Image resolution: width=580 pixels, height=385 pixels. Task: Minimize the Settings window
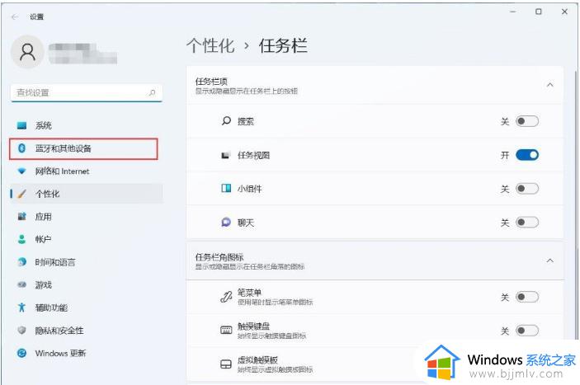(512, 12)
